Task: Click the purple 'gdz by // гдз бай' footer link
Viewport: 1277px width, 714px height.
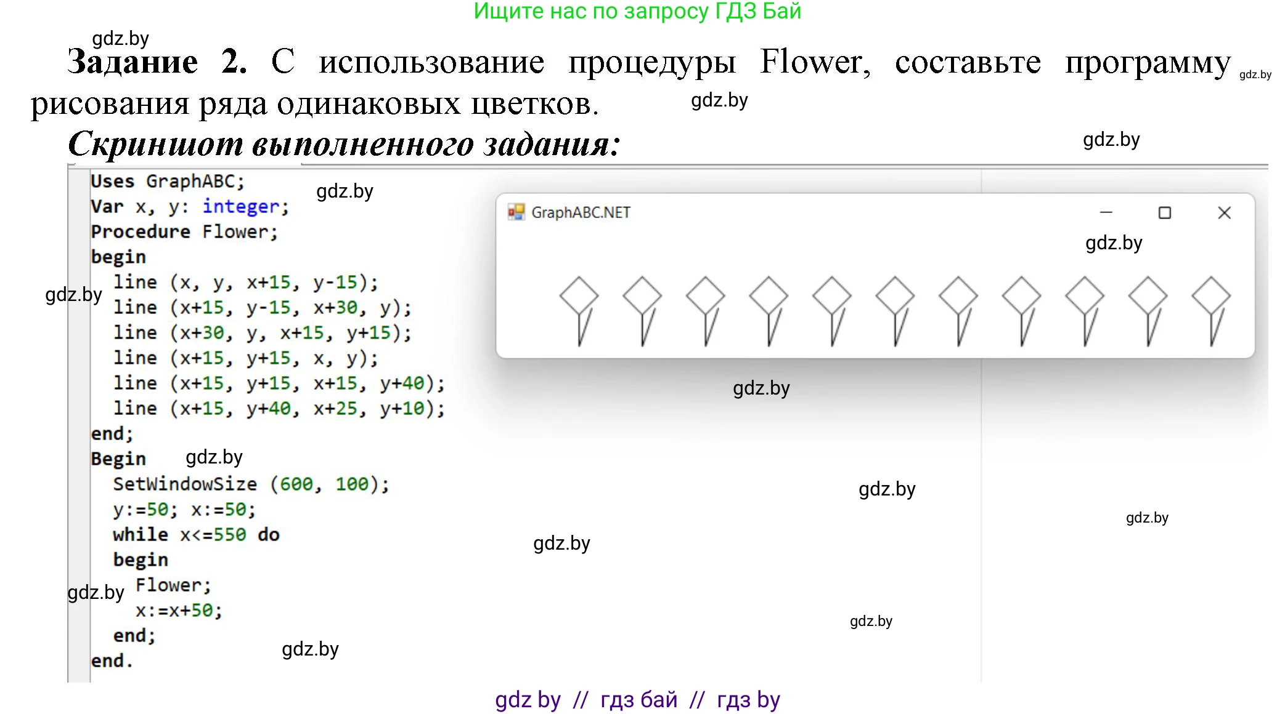Action: click(x=637, y=700)
